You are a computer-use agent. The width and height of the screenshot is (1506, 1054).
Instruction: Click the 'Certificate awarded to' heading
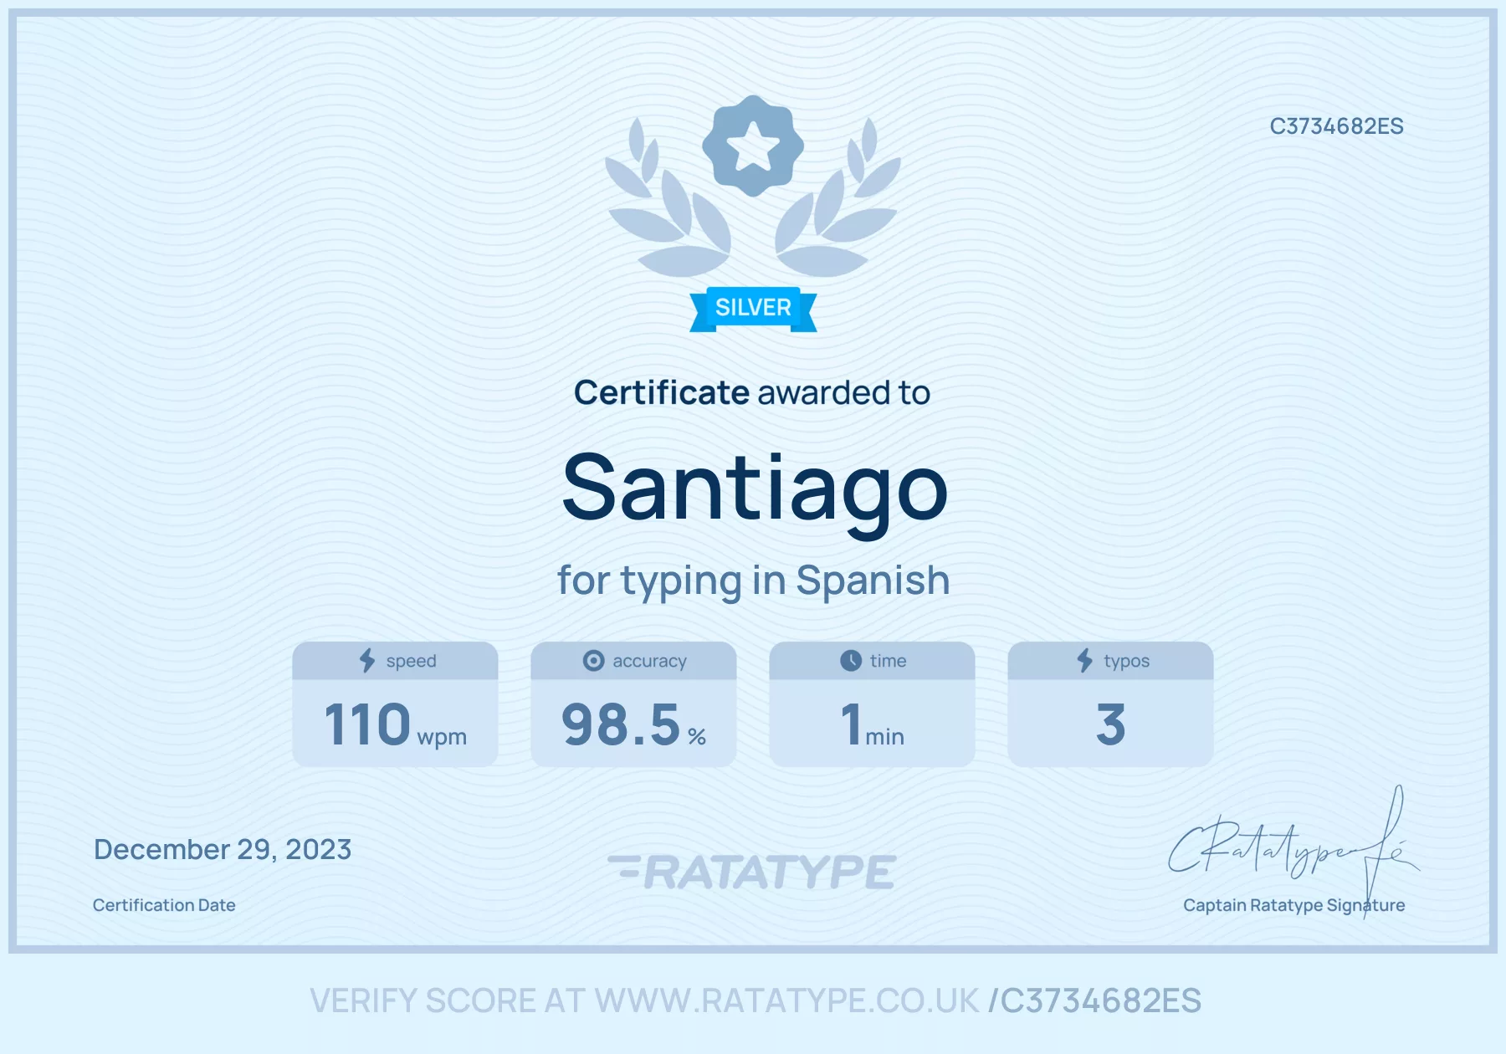coord(752,392)
